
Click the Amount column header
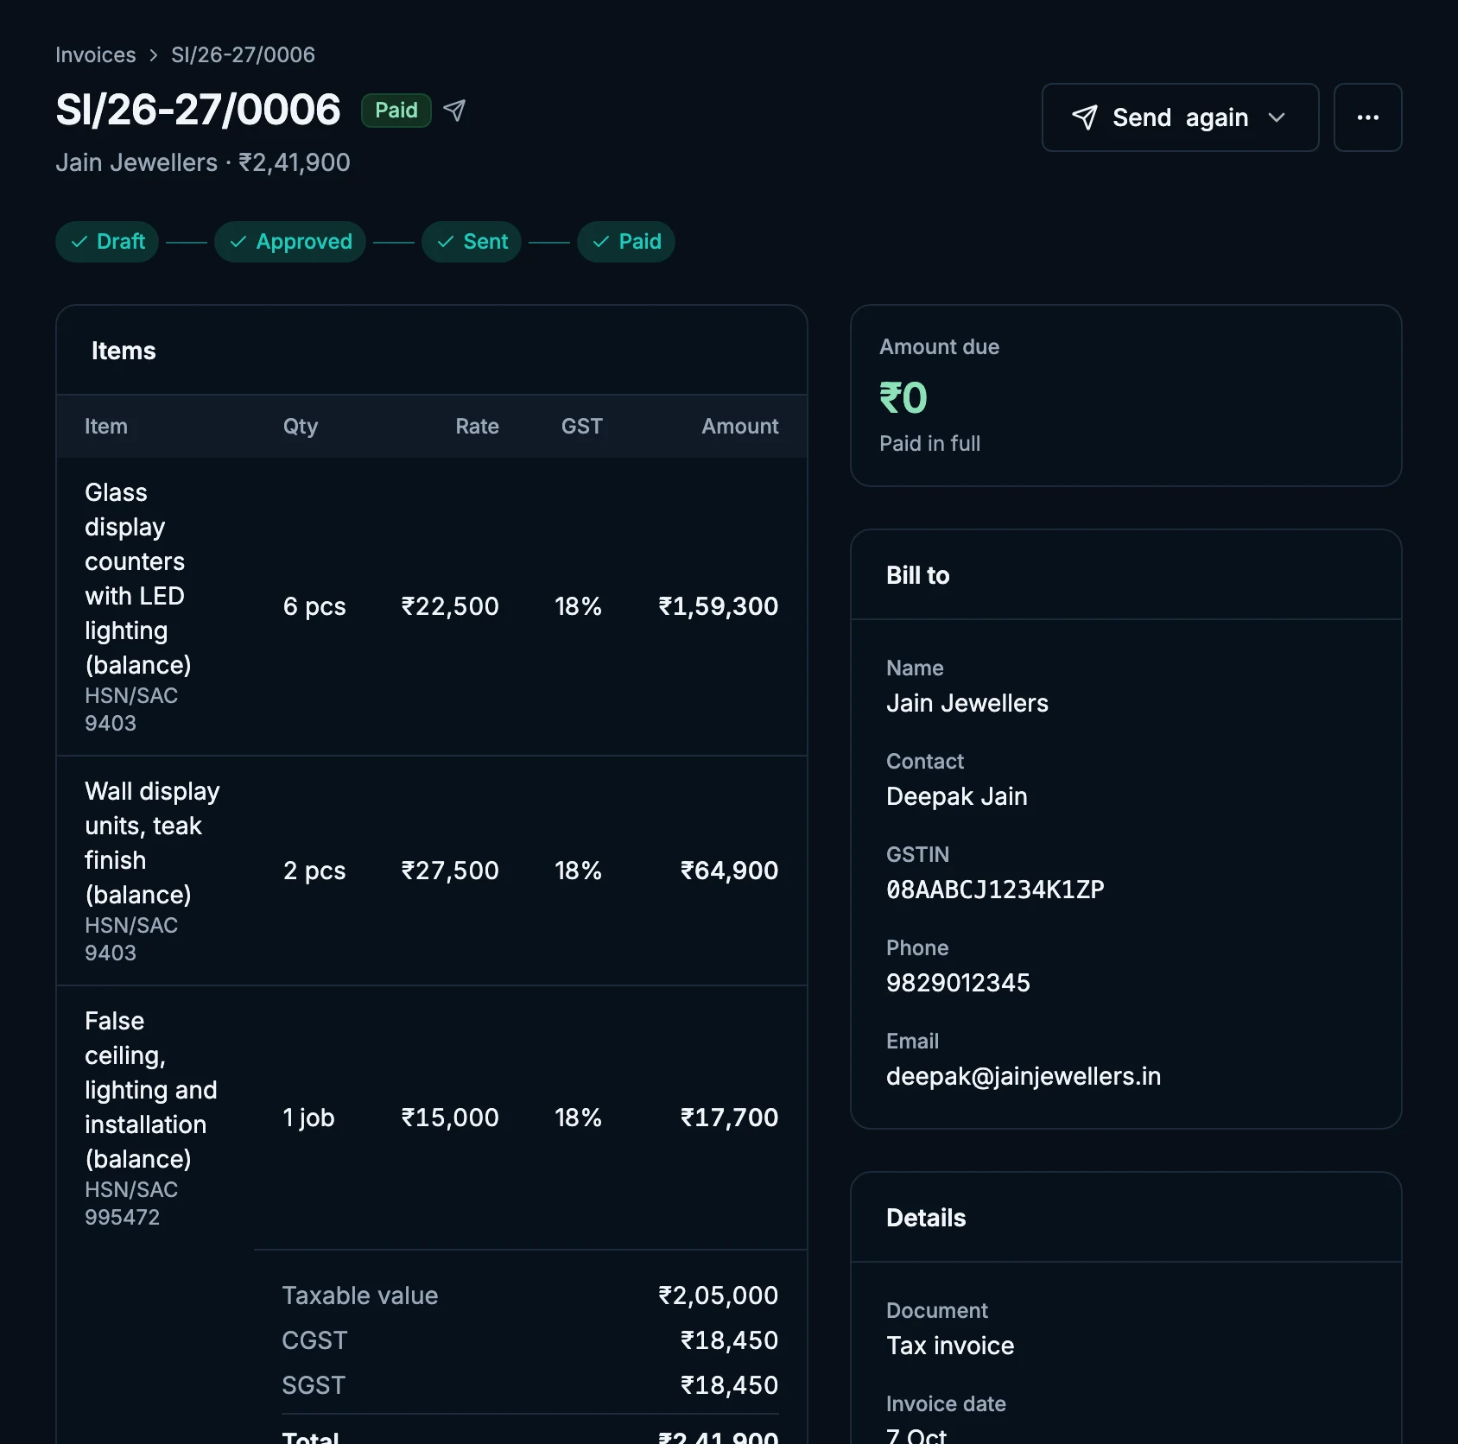pos(740,427)
